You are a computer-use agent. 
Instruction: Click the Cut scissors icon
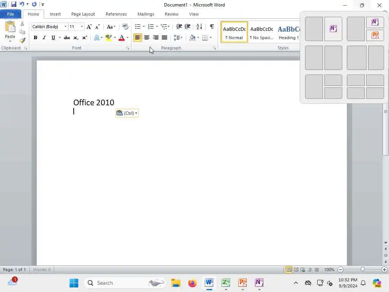(x=22, y=24)
